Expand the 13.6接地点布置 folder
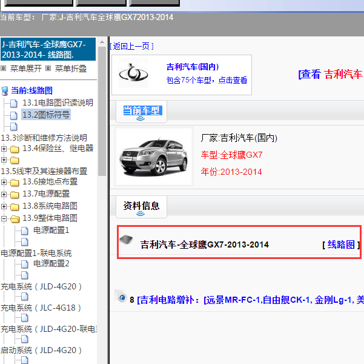Screen dimensions: 364x364 click(x=4, y=182)
